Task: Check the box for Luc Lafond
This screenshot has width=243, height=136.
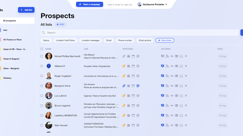Action: (42, 96)
